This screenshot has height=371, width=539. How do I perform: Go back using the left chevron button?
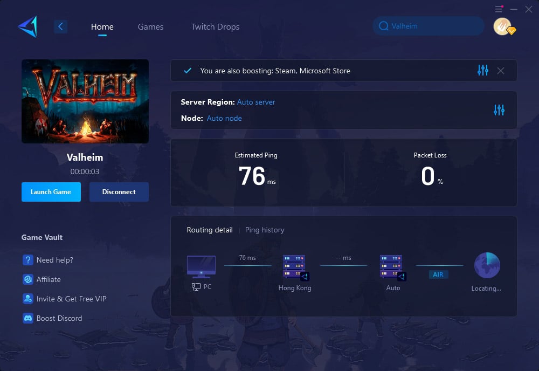tap(60, 26)
